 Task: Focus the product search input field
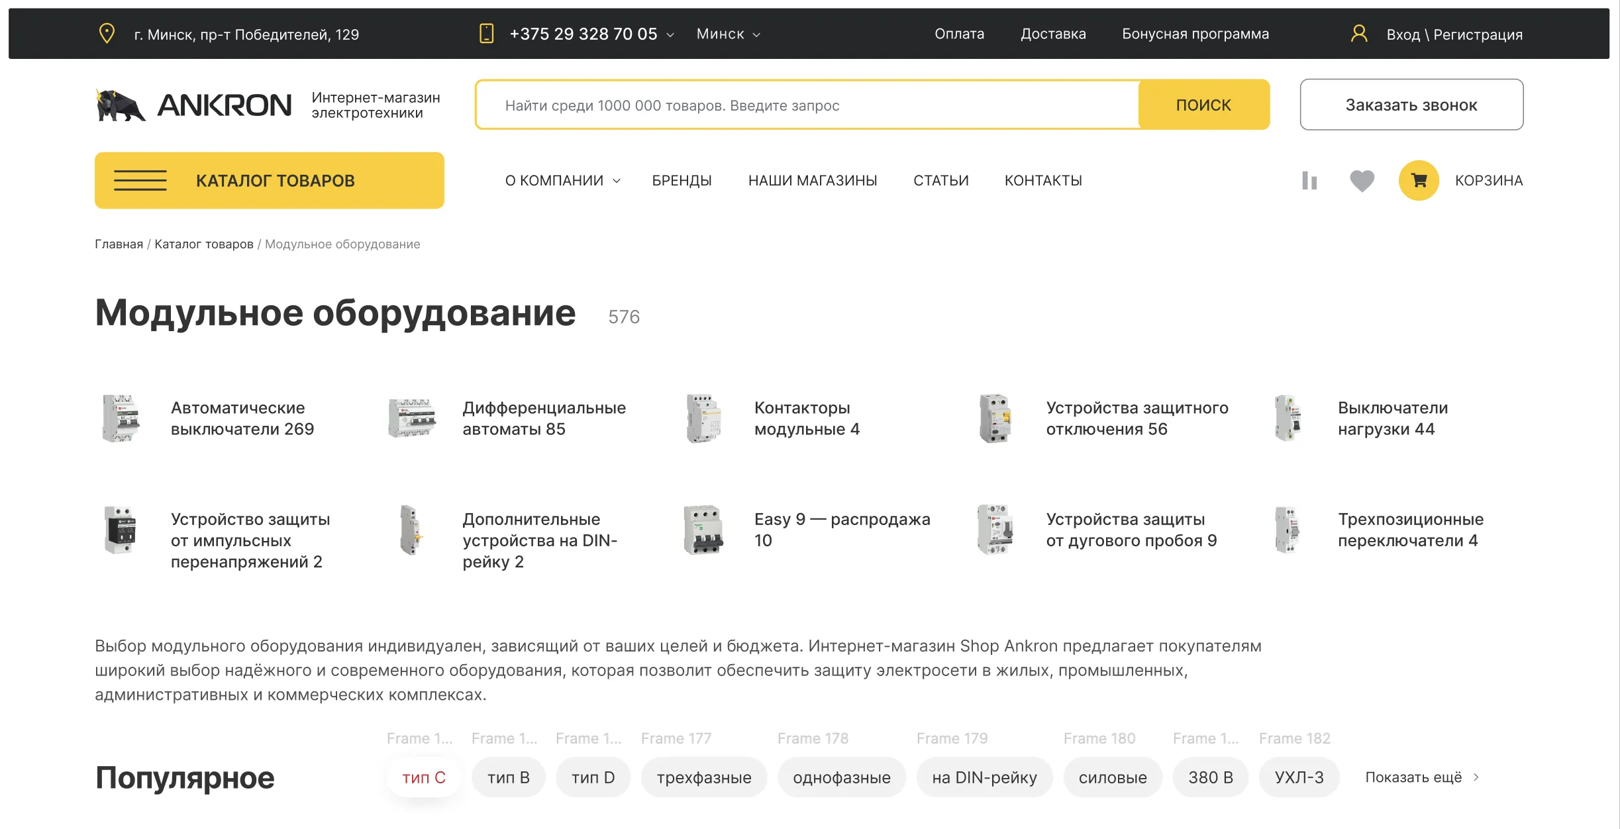(808, 105)
